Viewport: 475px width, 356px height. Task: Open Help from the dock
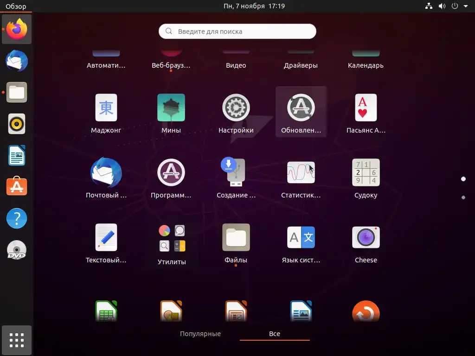pos(17,218)
